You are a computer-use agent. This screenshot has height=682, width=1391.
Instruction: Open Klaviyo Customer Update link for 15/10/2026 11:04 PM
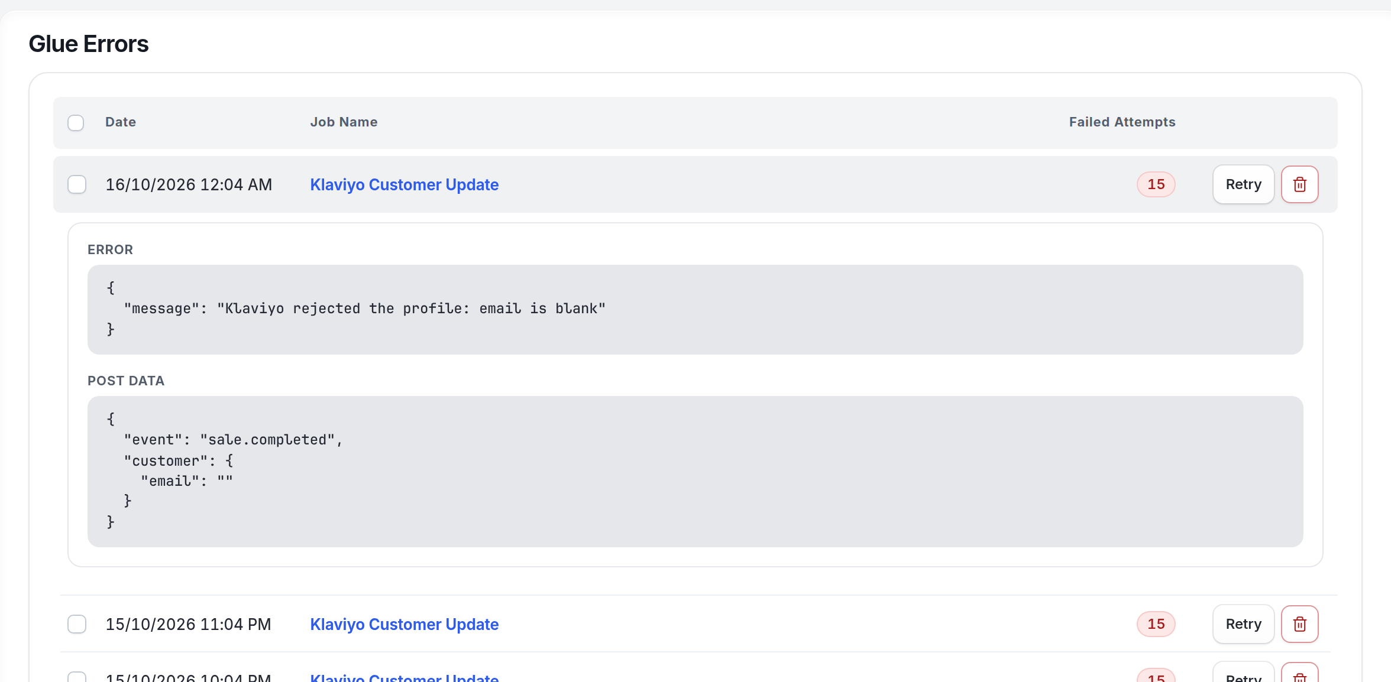(405, 625)
